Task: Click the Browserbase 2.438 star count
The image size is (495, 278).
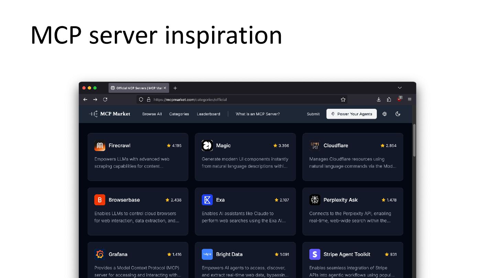Action: coord(174,200)
